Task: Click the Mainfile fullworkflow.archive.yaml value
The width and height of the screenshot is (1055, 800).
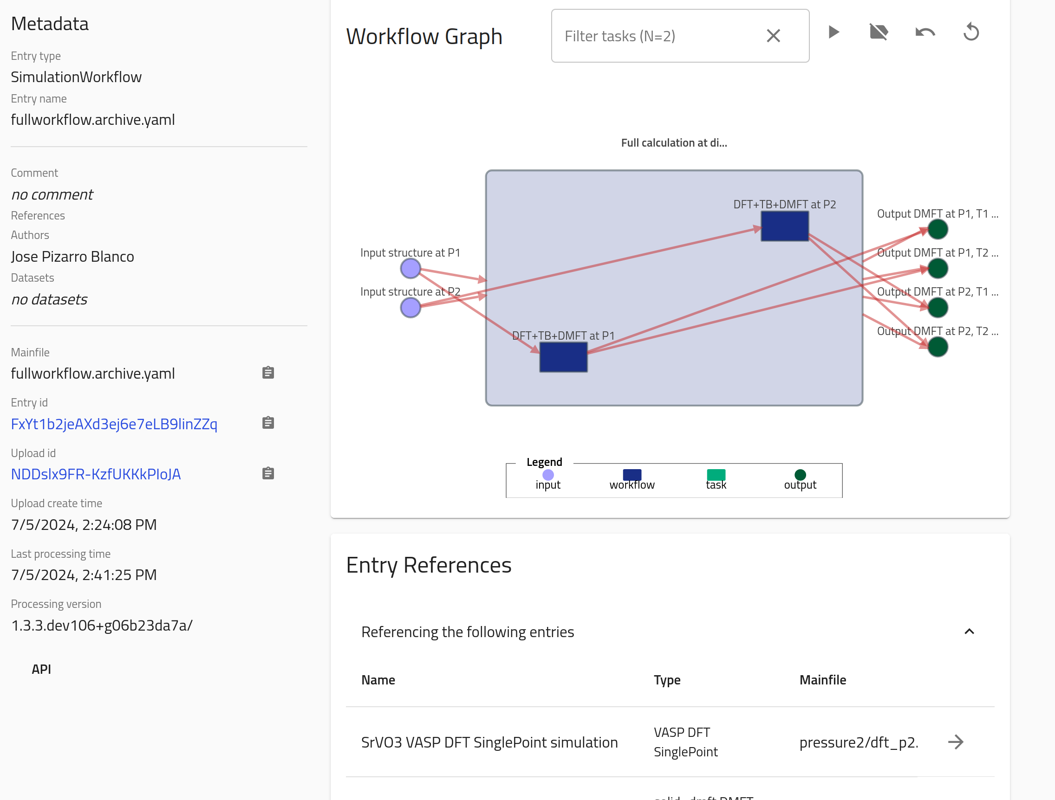Action: [93, 373]
